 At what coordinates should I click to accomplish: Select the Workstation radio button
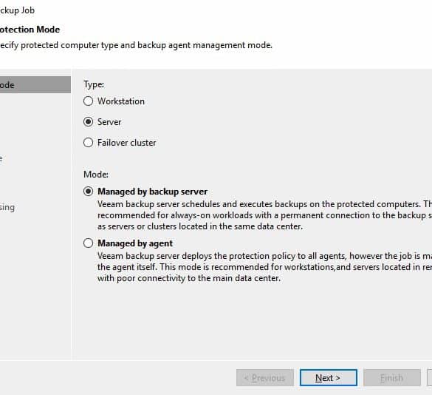88,101
